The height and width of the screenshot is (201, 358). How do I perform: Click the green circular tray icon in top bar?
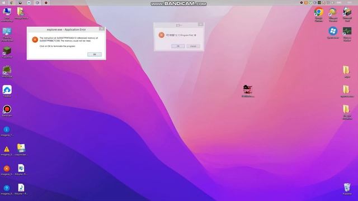point(310,3)
